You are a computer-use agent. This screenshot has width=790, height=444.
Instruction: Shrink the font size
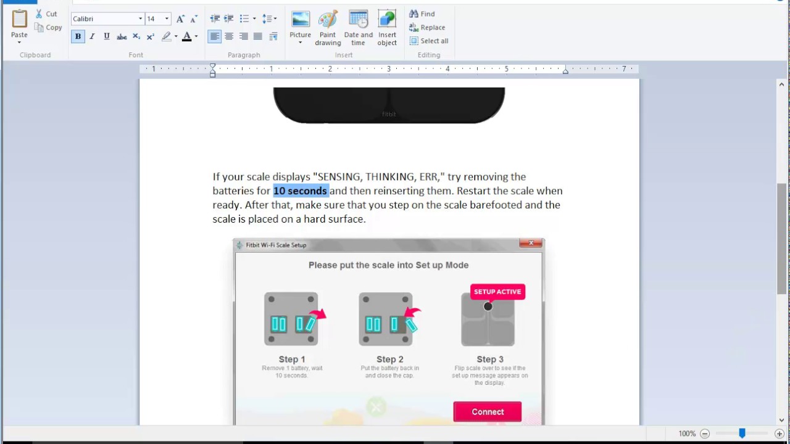(194, 19)
